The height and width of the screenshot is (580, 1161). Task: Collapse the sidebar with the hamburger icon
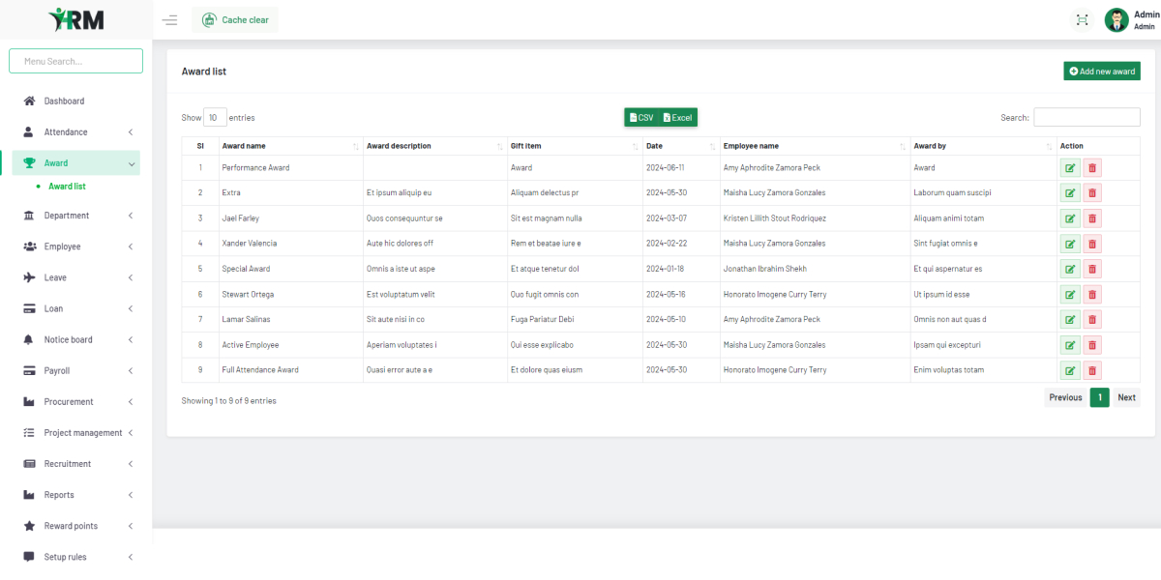tap(169, 19)
